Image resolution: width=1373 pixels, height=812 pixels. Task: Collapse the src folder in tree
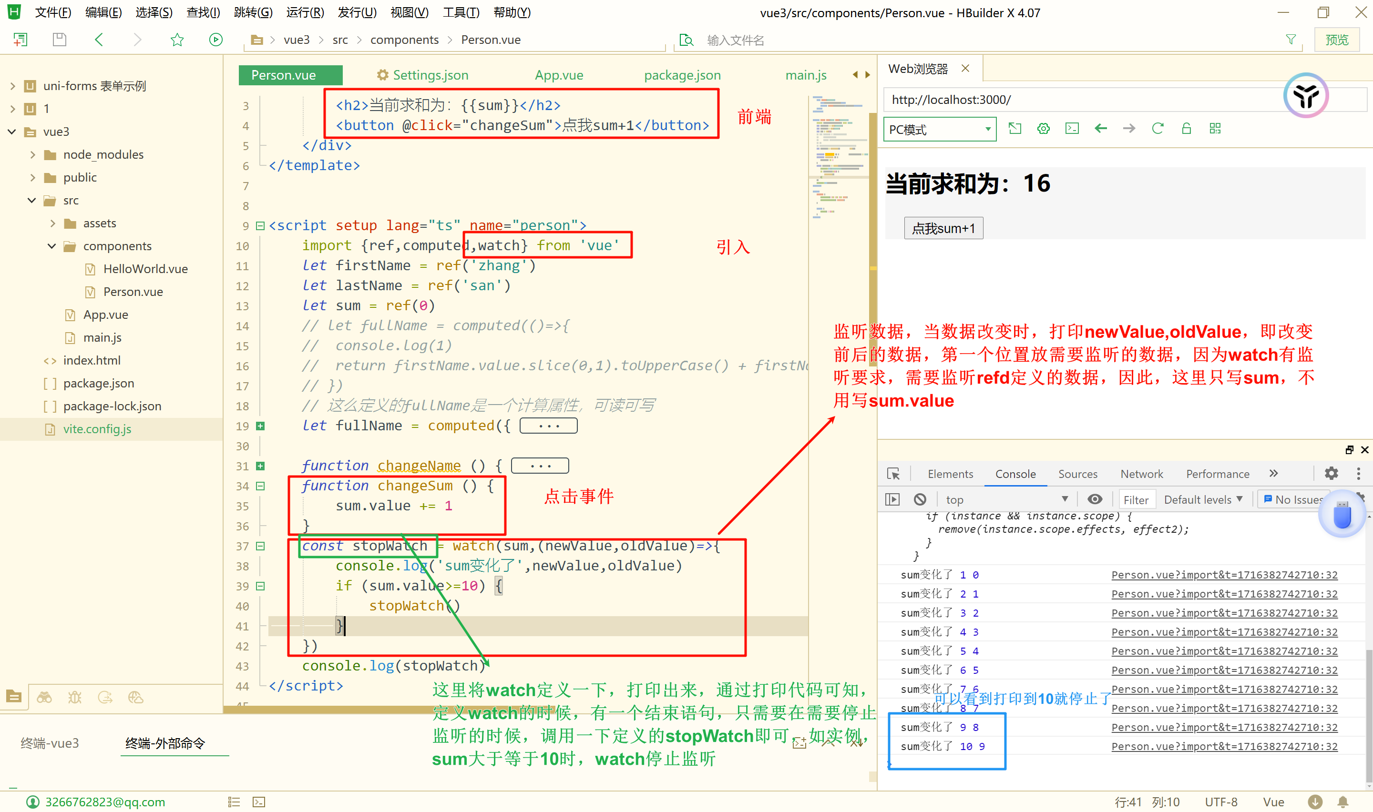point(32,200)
